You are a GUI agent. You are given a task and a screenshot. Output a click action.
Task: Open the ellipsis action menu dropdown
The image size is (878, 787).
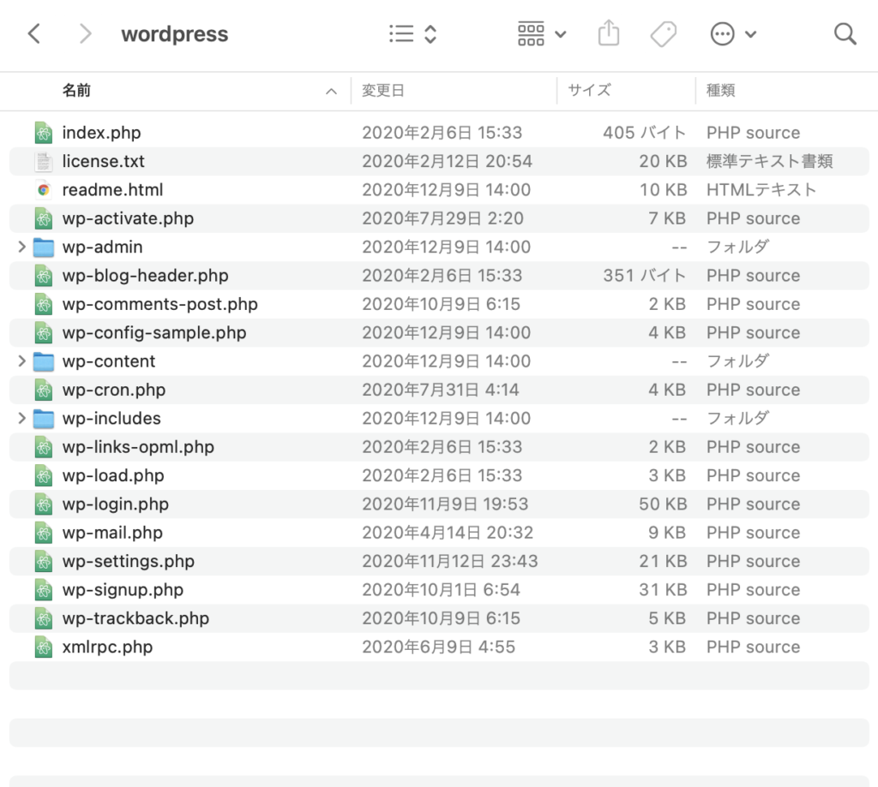point(733,34)
